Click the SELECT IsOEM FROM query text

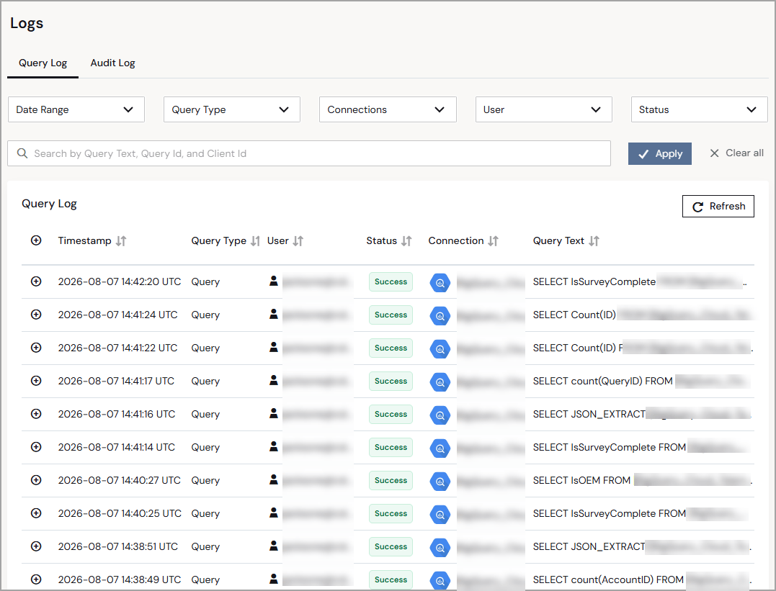click(581, 480)
